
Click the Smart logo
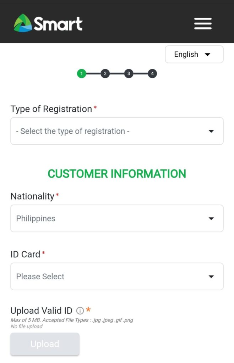click(48, 23)
